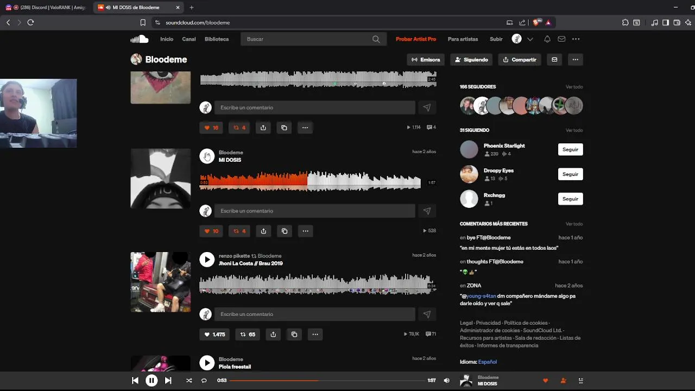The width and height of the screenshot is (695, 391).
Task: Toggle repeat in player bar
Action: 204,381
